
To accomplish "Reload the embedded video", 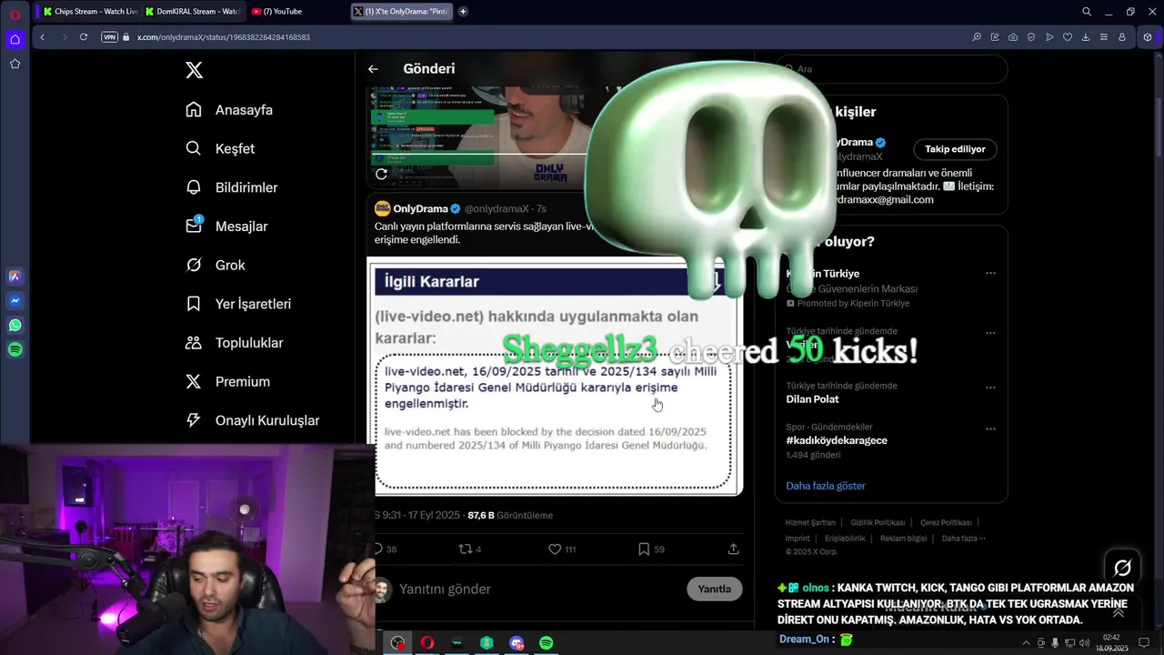I will click(x=381, y=174).
